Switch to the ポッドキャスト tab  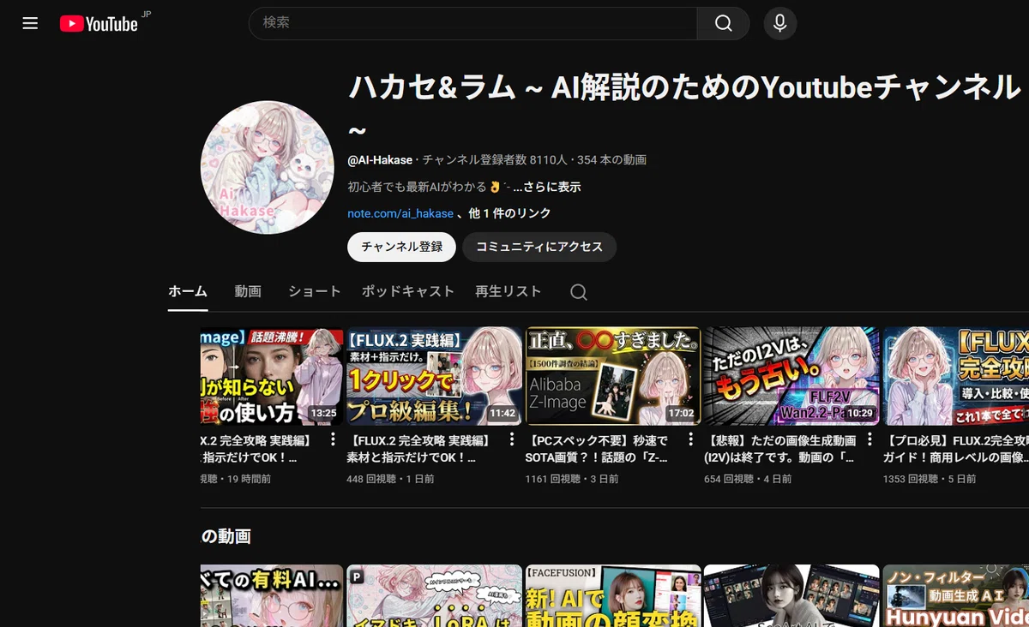click(408, 291)
